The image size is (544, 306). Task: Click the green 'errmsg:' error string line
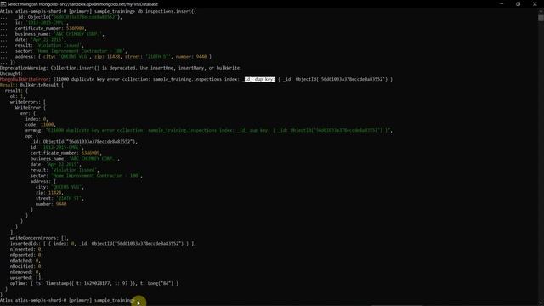point(209,130)
